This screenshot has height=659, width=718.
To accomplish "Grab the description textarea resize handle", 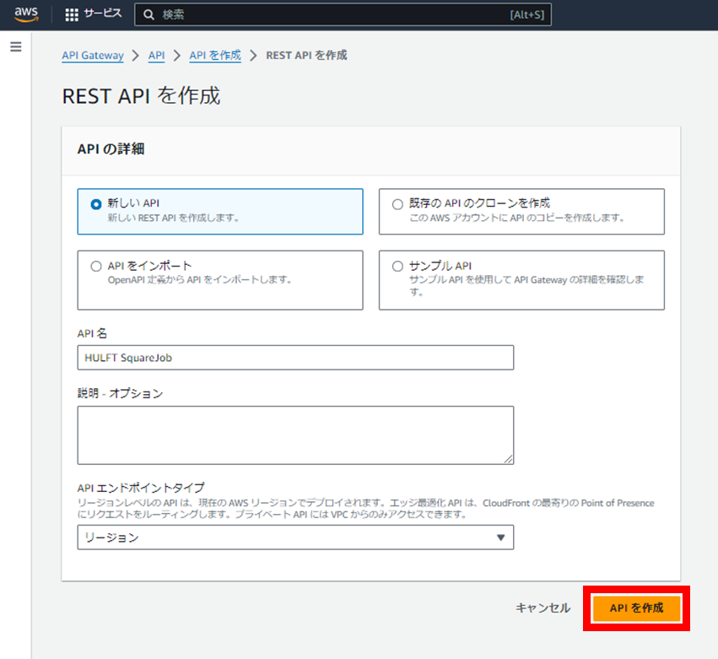I will click(508, 459).
